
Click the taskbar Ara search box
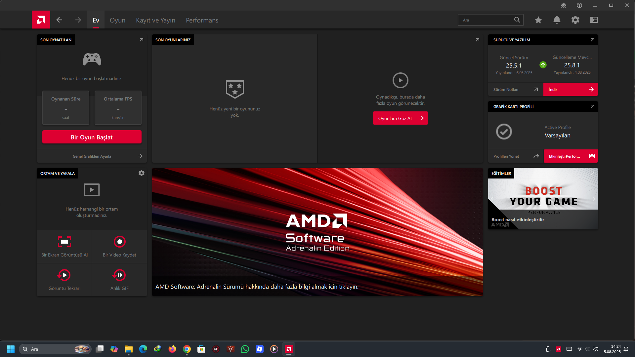pos(55,349)
